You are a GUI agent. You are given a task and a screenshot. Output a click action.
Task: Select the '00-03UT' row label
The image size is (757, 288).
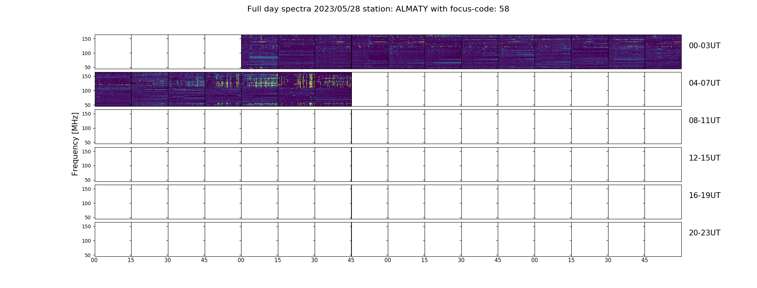704,46
